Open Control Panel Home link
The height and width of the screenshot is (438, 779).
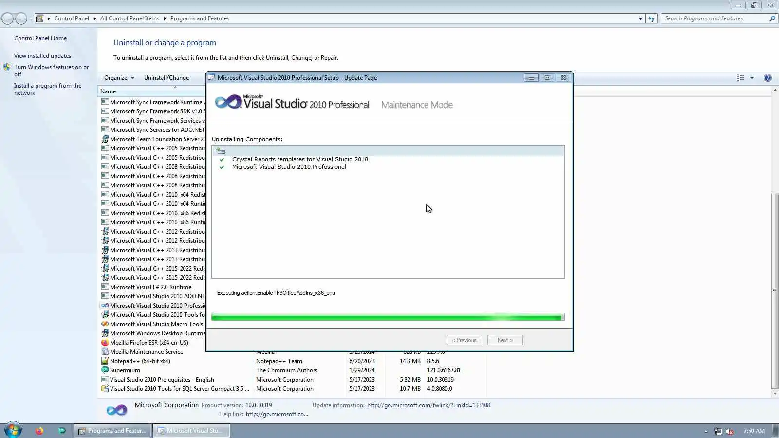pos(40,38)
